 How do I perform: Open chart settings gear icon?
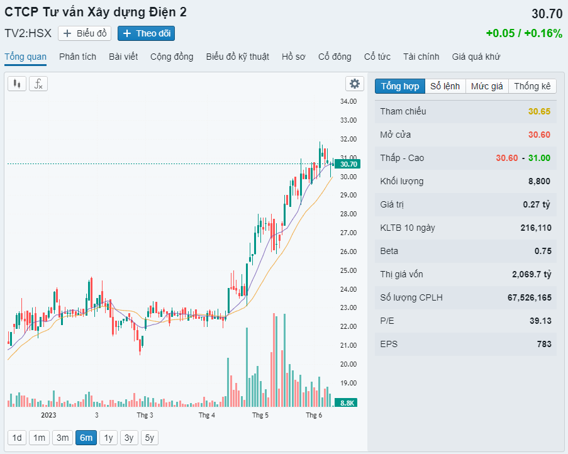pos(355,84)
